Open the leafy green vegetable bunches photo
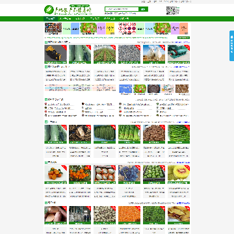 point(129,133)
